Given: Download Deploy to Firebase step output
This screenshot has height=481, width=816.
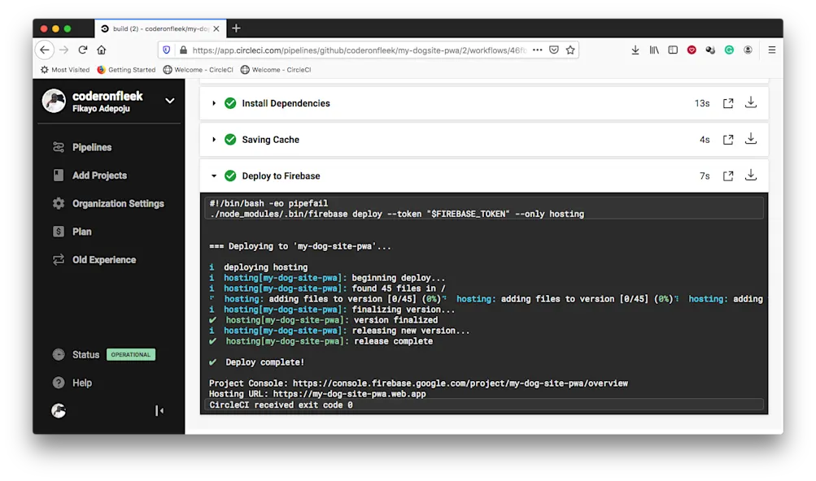Looking at the screenshot, I should coord(750,175).
